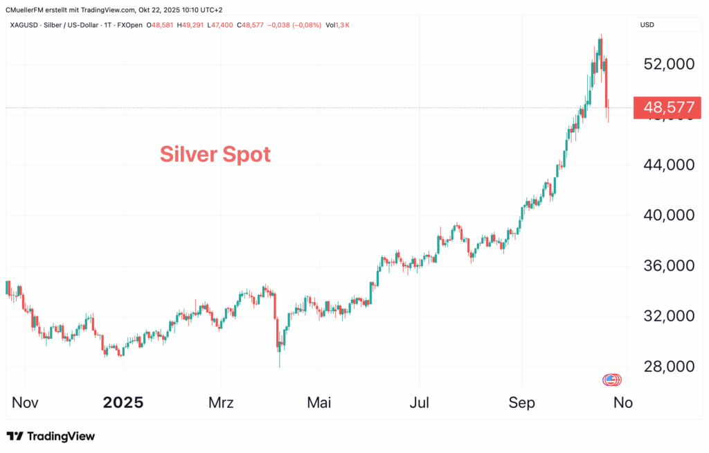Click the Mai label on the time axis

coord(320,403)
